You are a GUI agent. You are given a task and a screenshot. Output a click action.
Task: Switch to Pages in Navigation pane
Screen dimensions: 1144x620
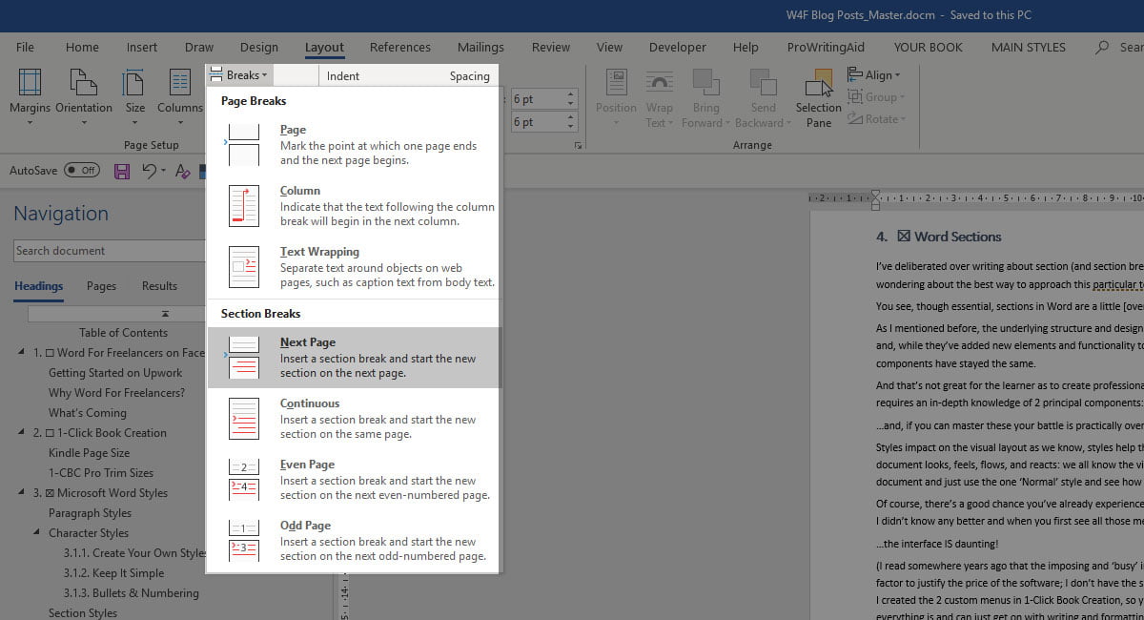(101, 285)
